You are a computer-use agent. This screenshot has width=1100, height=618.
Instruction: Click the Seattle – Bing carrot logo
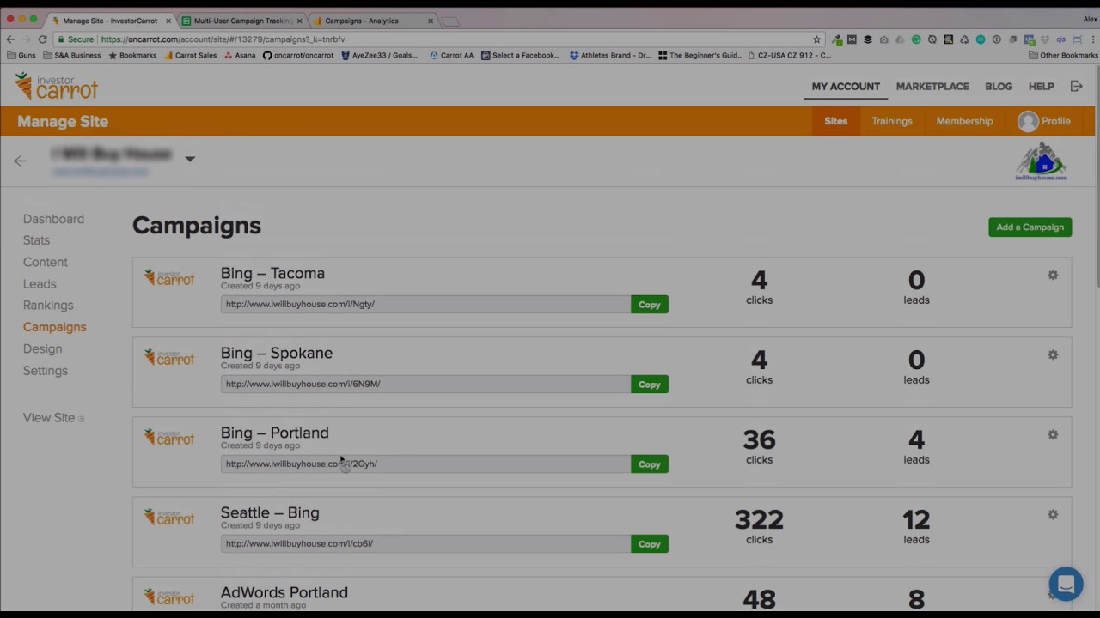tap(169, 517)
